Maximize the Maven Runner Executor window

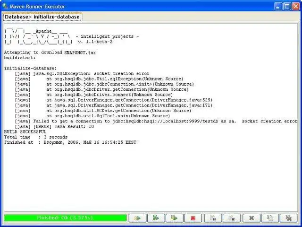(x=287, y=7)
